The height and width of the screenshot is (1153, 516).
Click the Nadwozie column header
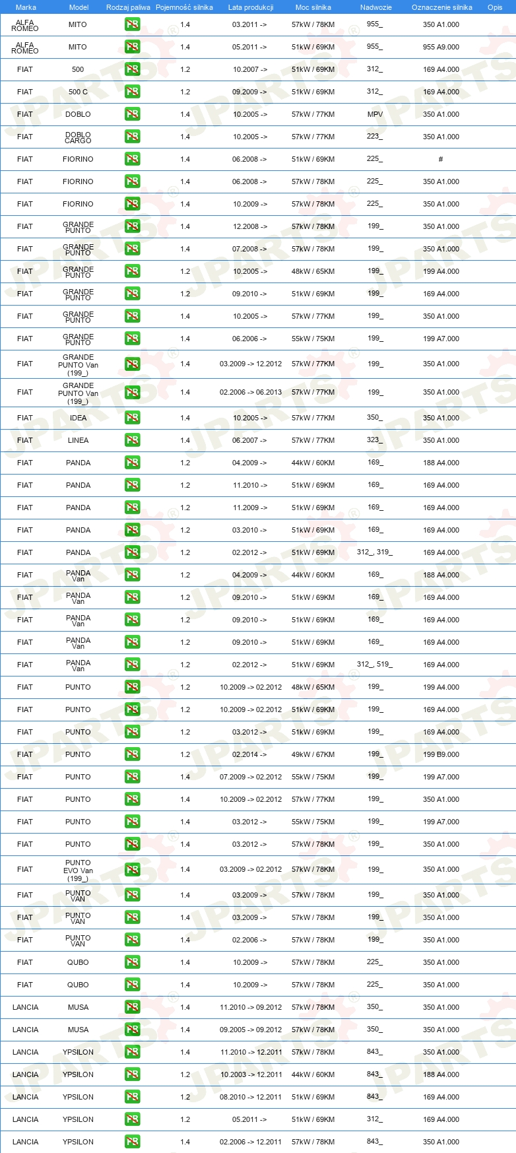click(x=375, y=7)
